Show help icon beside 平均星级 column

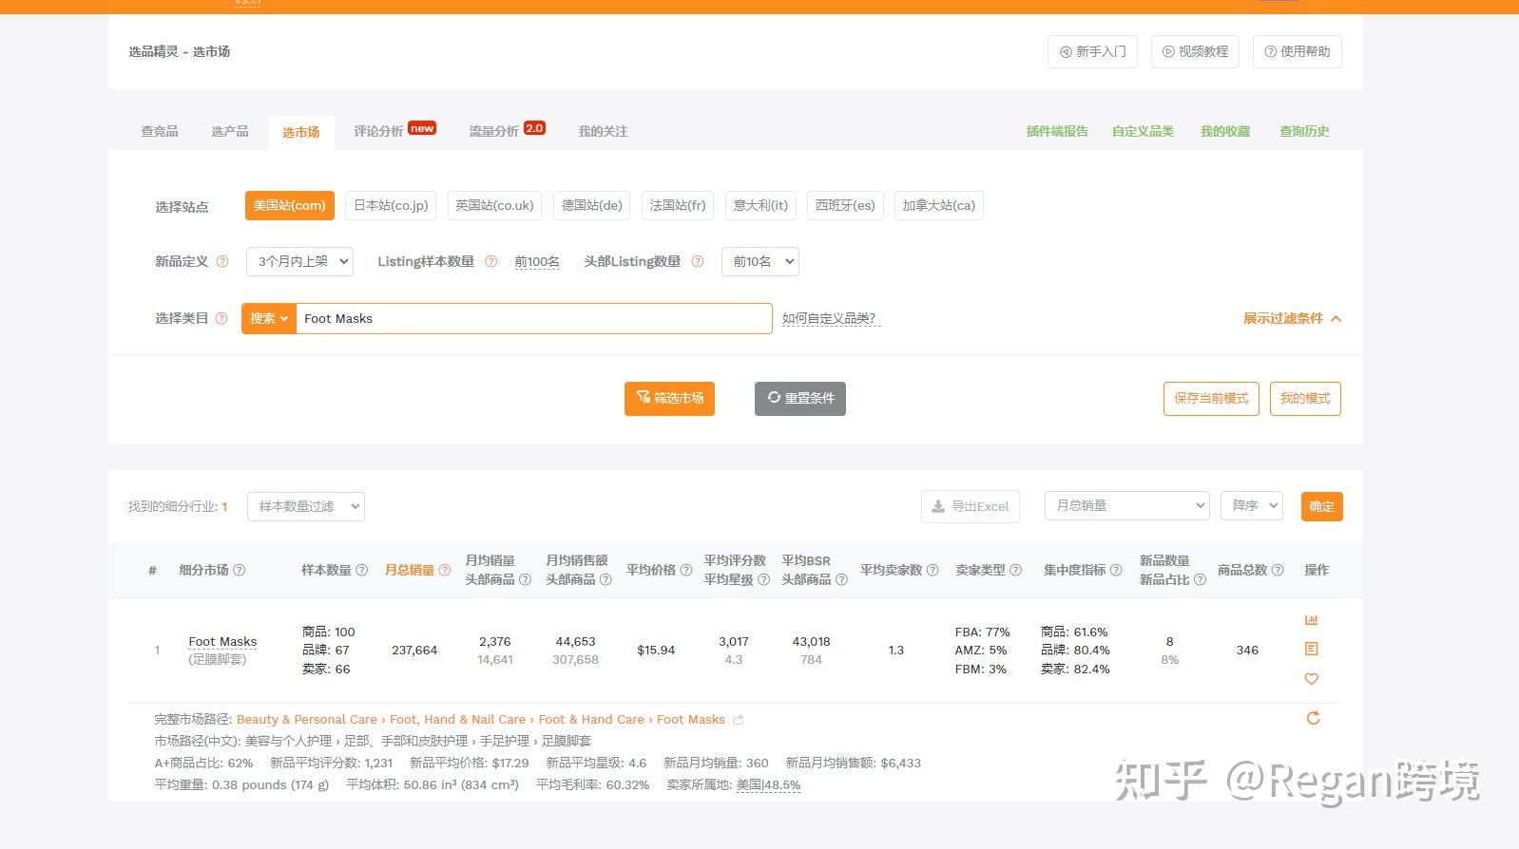click(763, 579)
